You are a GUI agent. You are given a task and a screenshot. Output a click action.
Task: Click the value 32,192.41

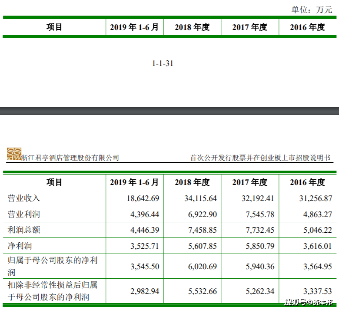258,198
